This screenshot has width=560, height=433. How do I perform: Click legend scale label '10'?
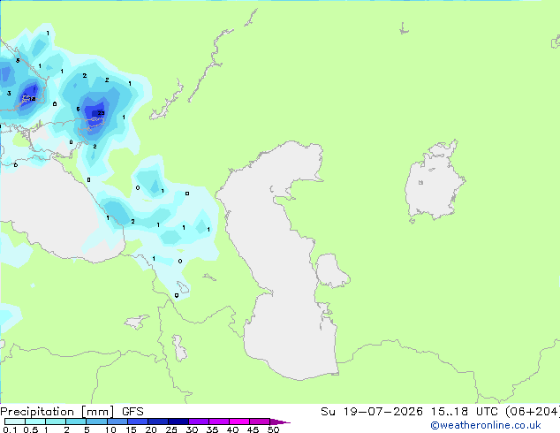110,429
